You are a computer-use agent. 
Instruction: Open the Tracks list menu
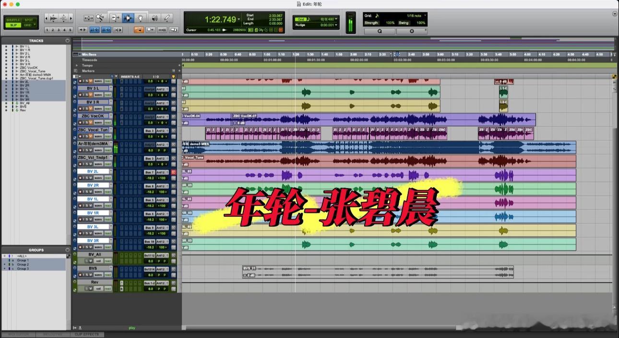point(68,41)
